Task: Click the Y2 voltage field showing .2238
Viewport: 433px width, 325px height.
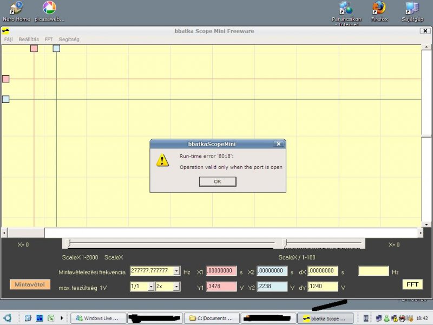Action: (x=272, y=287)
